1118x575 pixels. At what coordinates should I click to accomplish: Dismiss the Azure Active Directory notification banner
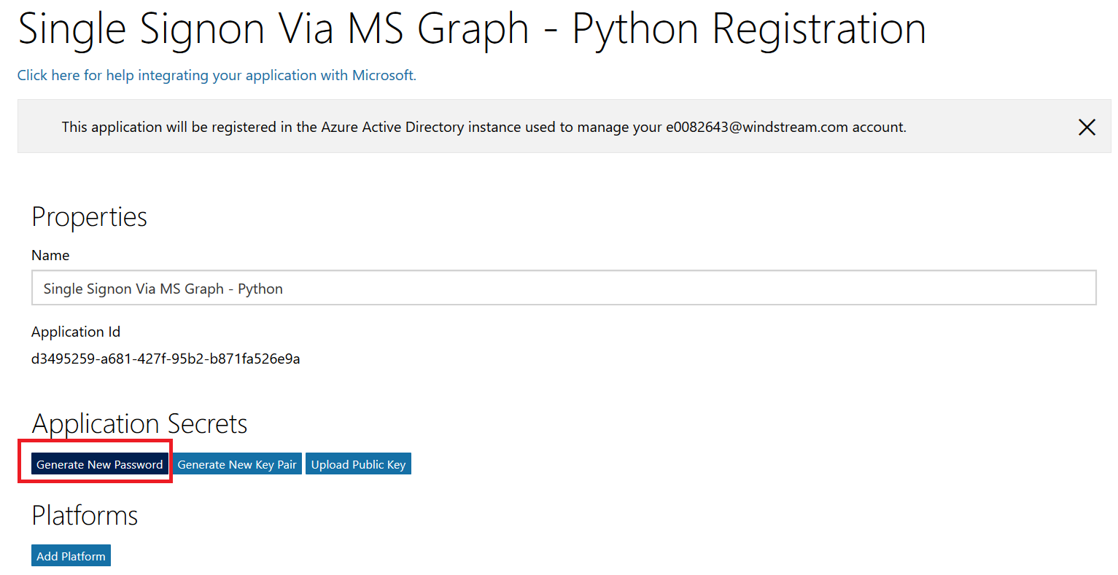pos(1086,127)
